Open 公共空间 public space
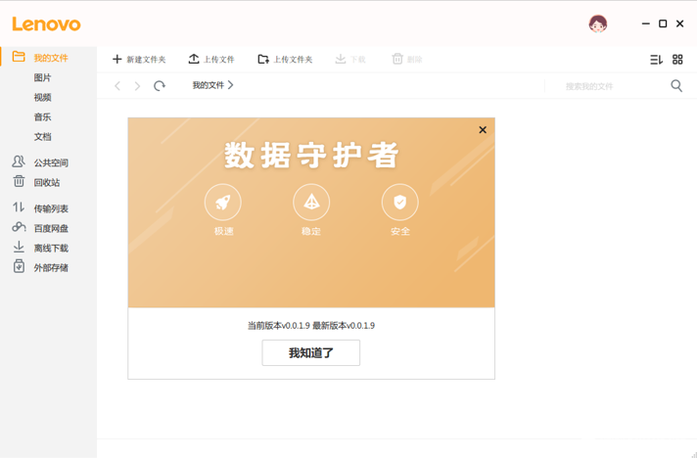Viewport: 697px width, 458px height. point(50,163)
